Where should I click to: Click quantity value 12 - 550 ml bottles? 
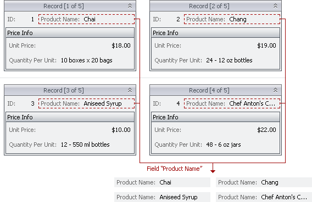click(85, 145)
